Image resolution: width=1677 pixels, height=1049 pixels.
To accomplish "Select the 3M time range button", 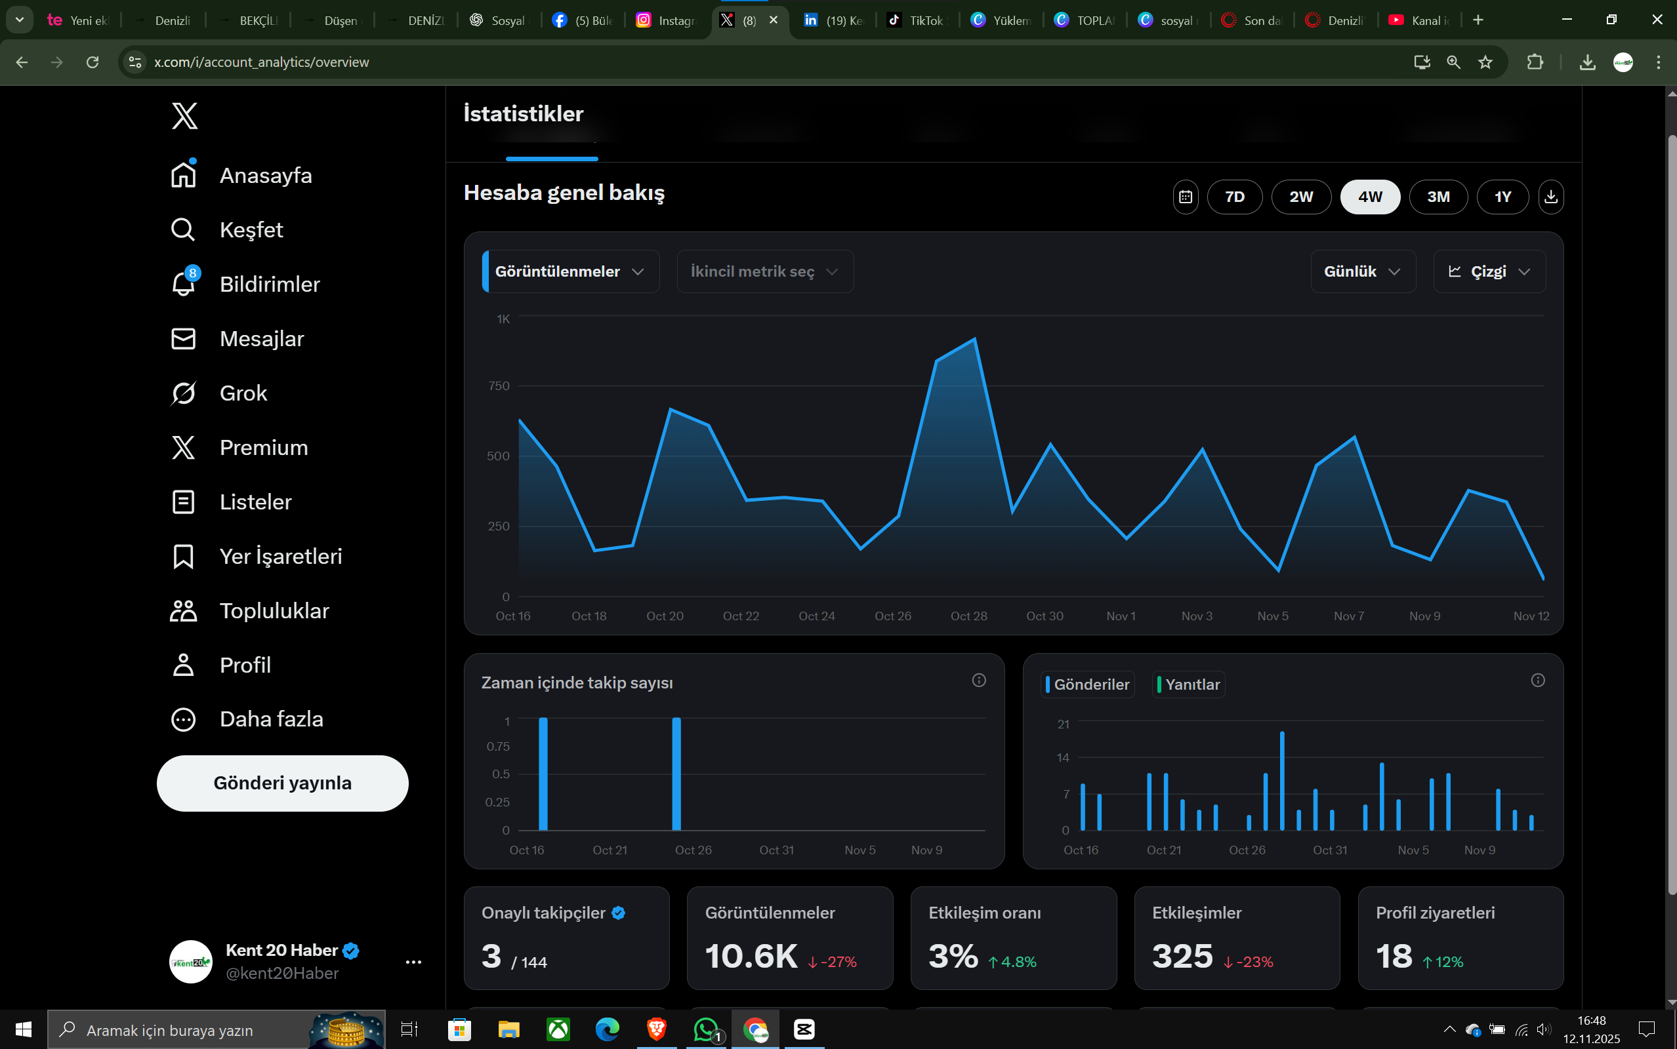I will (1438, 197).
